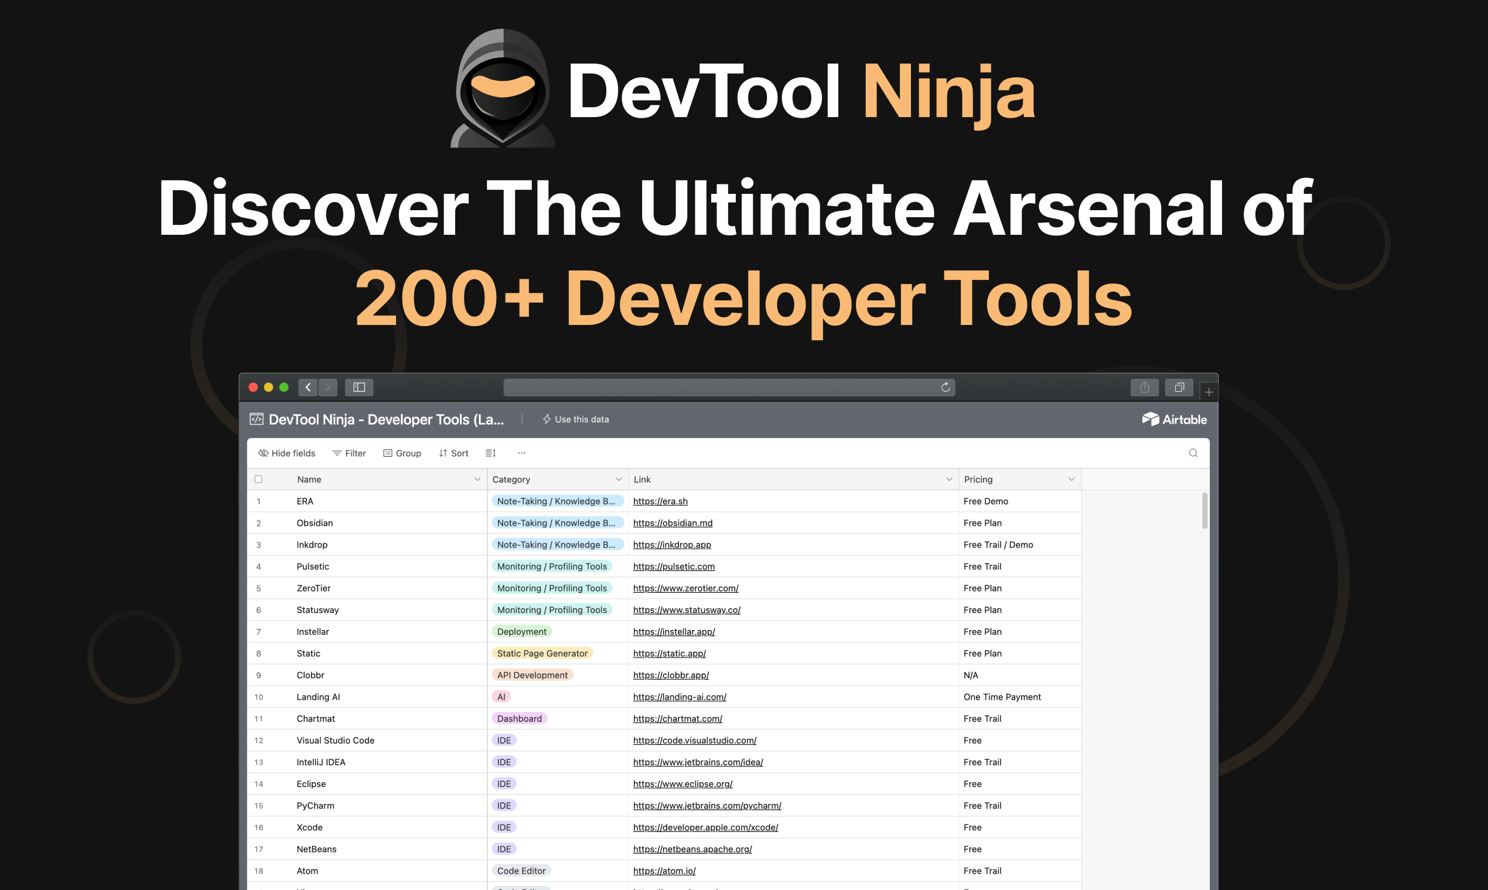Open the developer.apple.com/xcode link

click(x=705, y=827)
